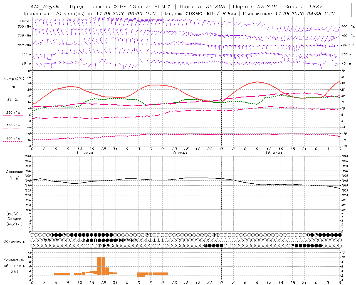
Task: Click the 700 гПа label in the temperature legend
Action: pyautogui.click(x=13, y=126)
